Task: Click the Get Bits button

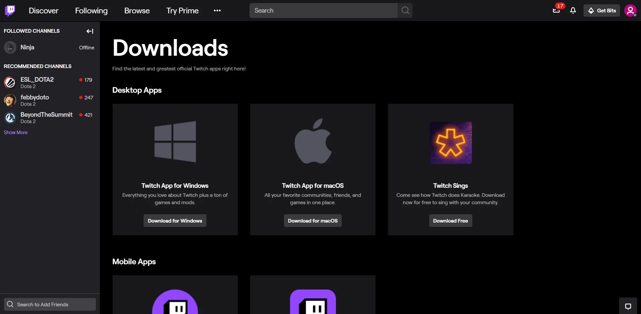Action: point(602,10)
